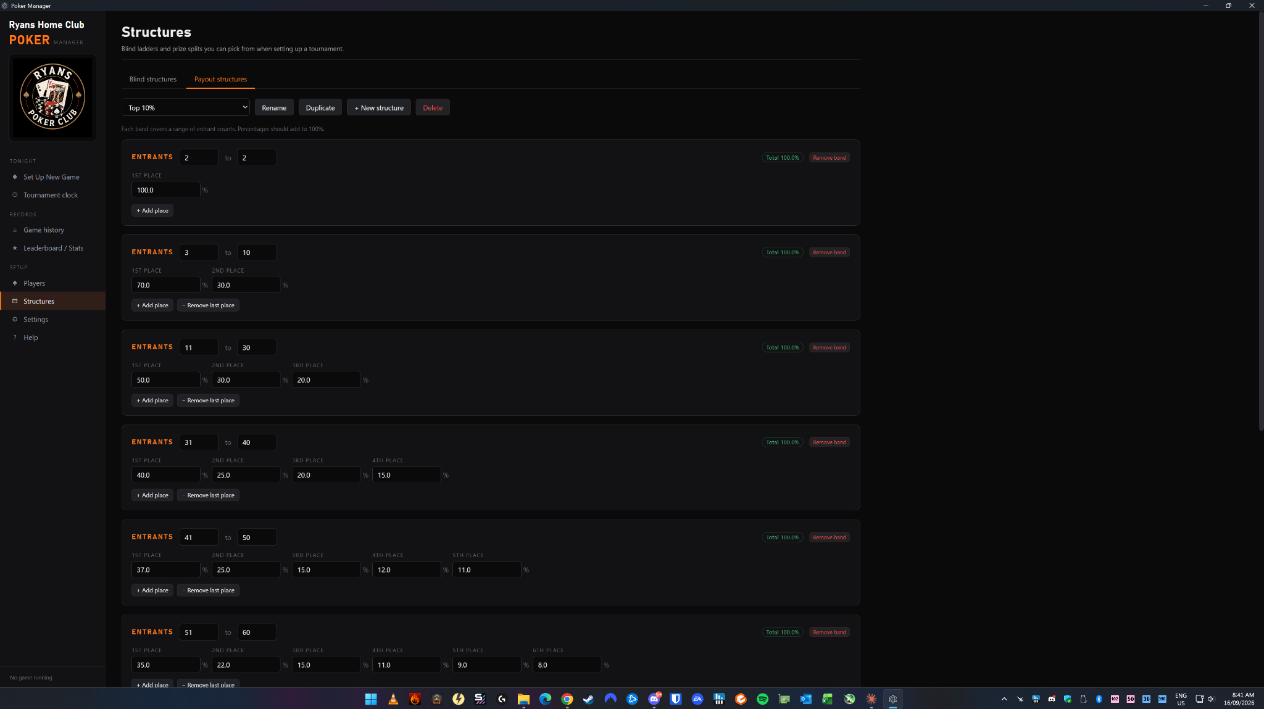The image size is (1264, 709).
Task: Edit 6th place 8.0 percentage field
Action: coord(567,665)
